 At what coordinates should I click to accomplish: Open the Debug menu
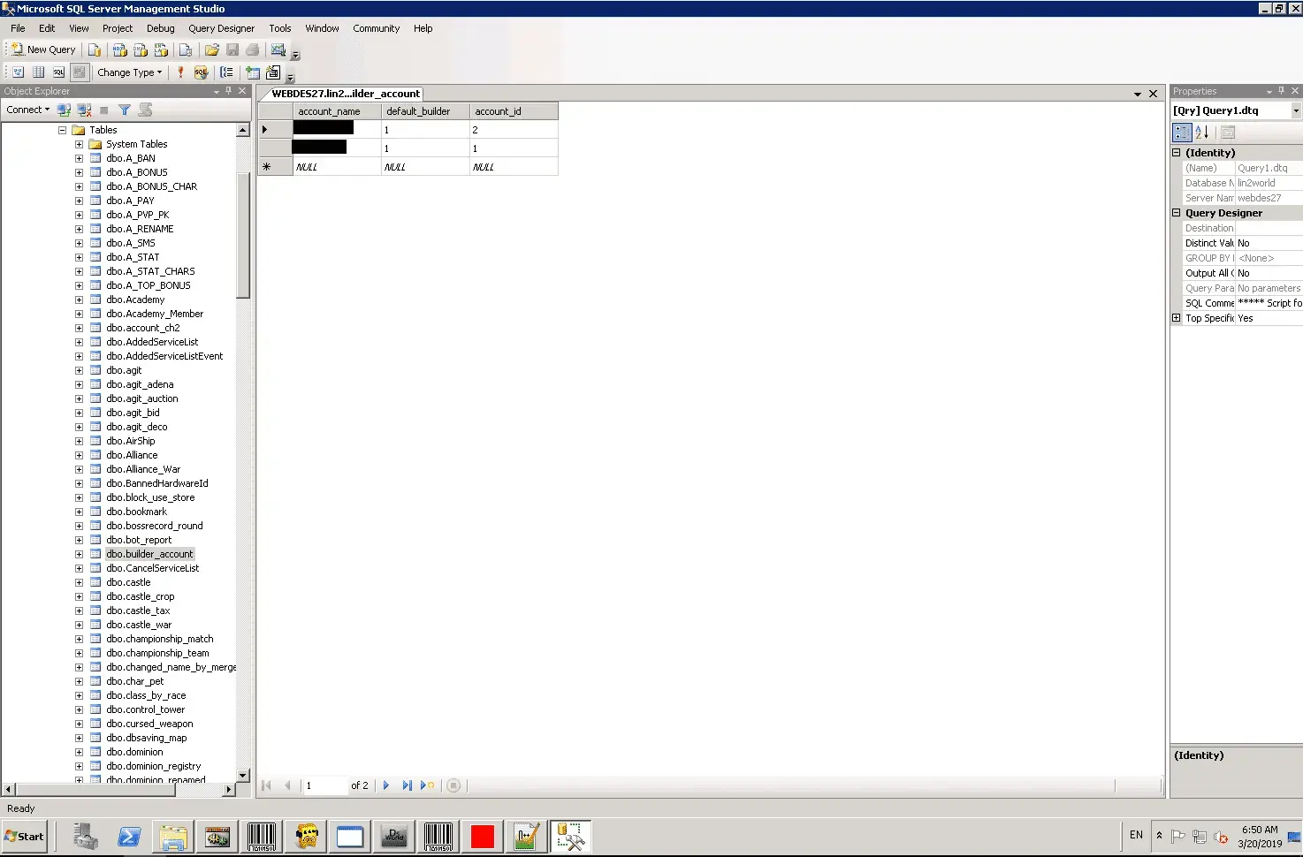click(x=161, y=28)
